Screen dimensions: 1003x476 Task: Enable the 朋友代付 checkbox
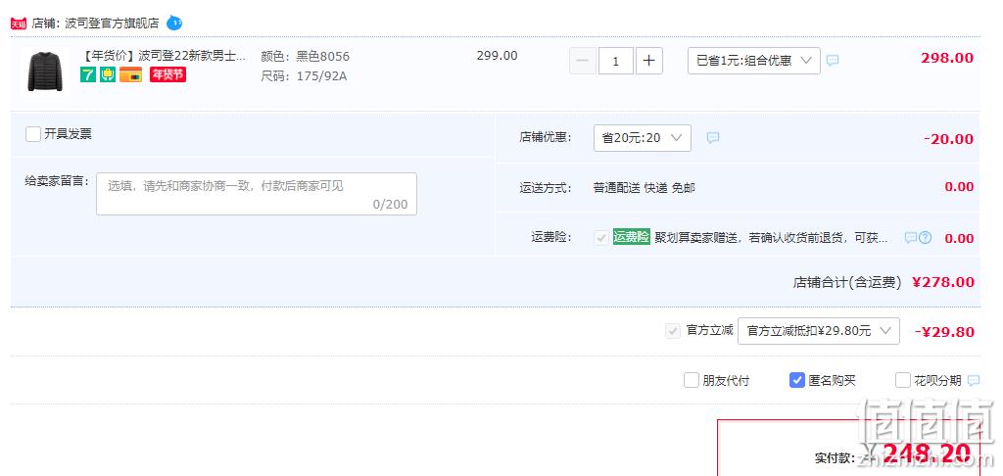[x=691, y=380]
